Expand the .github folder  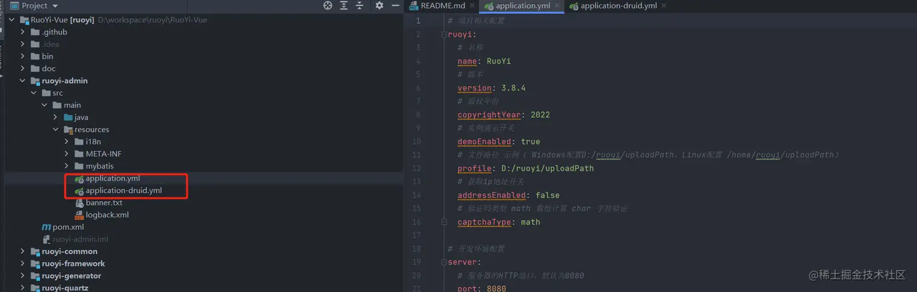[x=22, y=32]
